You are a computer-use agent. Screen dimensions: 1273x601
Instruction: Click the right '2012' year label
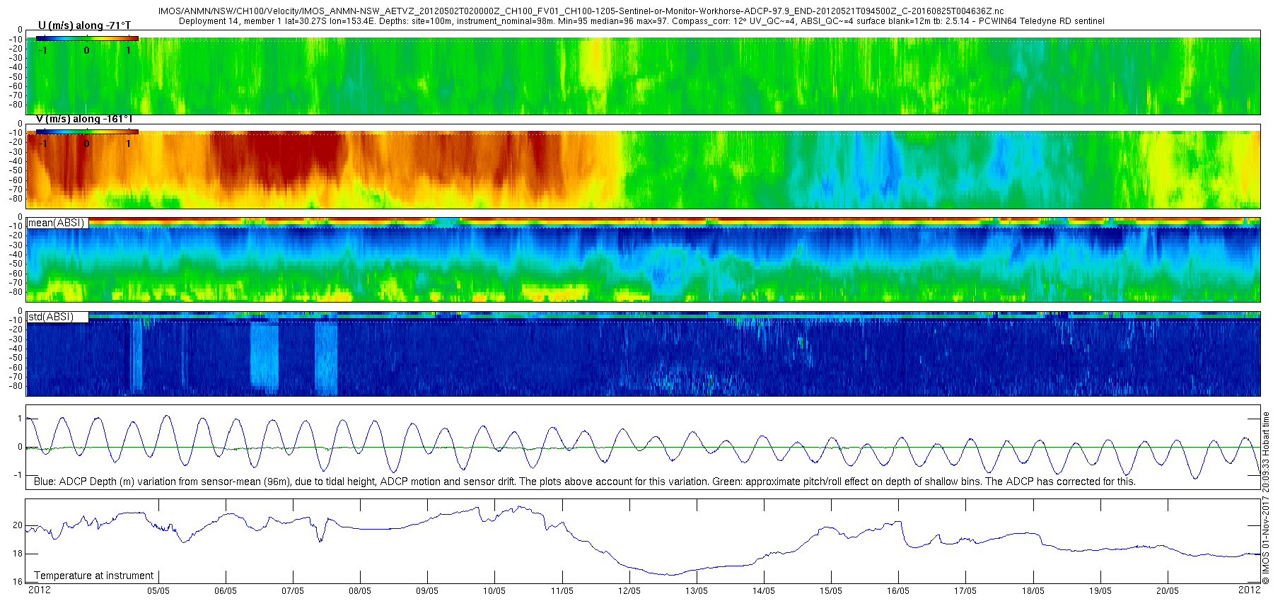[1250, 590]
